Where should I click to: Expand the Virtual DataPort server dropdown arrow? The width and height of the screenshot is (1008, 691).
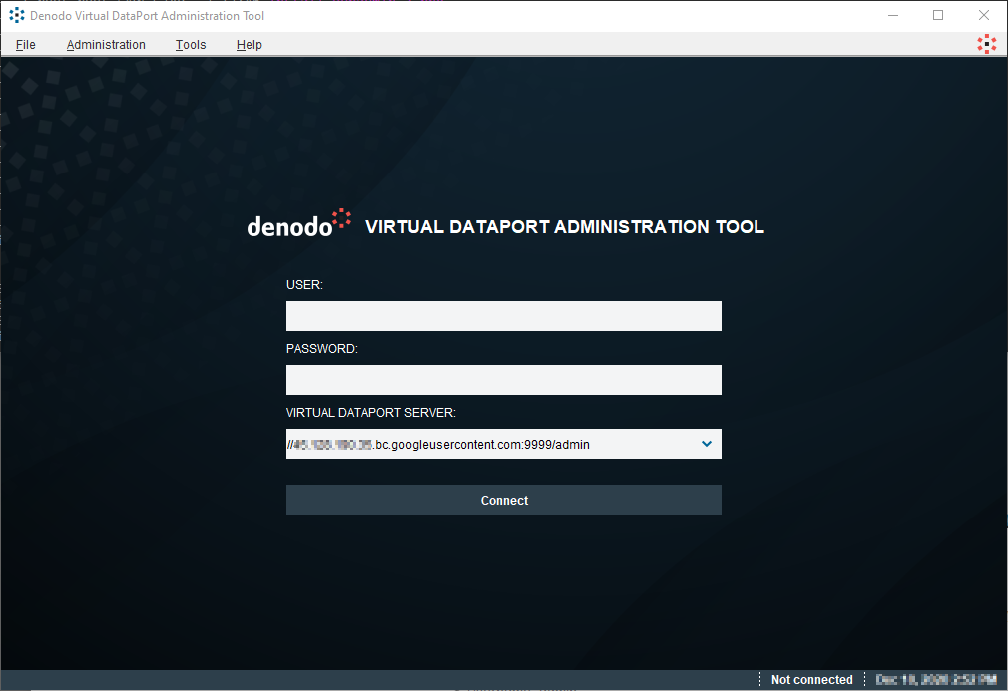tap(707, 444)
